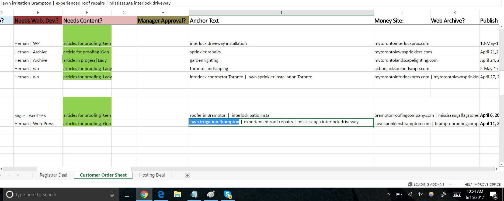The width and height of the screenshot is (504, 201).
Task: Launch Microsoft Edge from the taskbar
Action: pos(161,194)
